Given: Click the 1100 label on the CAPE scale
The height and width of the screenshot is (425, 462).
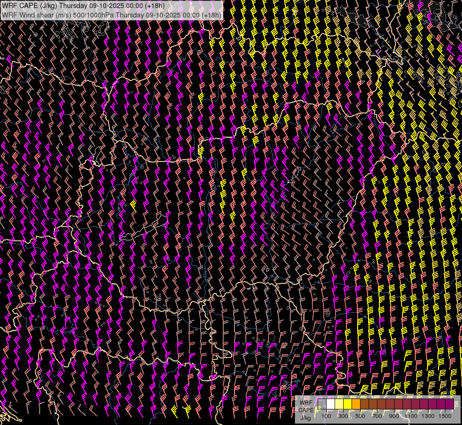Looking at the screenshot, I should [x=412, y=416].
